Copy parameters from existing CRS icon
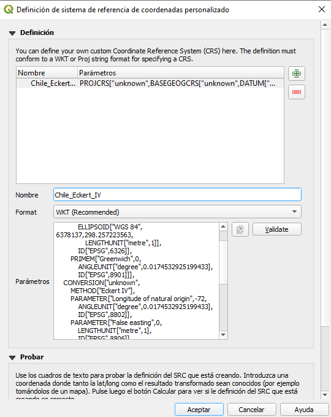This screenshot has width=331, height=417. (240, 229)
